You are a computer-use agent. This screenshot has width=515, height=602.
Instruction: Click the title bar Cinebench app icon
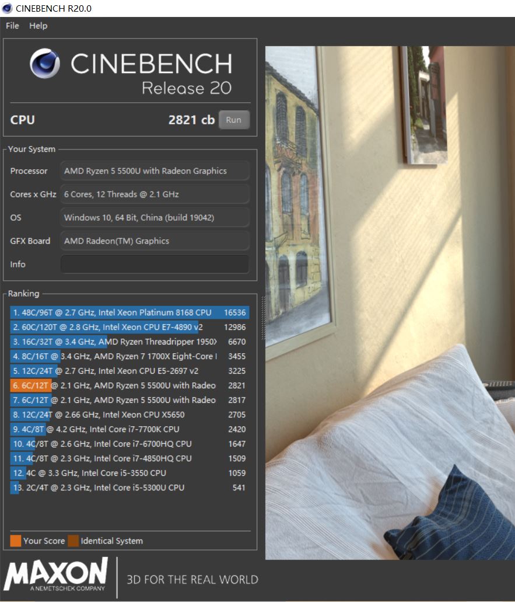(x=8, y=8)
